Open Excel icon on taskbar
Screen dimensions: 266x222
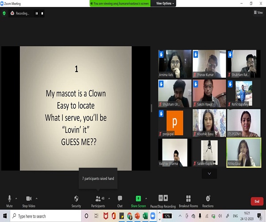(x=145, y=216)
